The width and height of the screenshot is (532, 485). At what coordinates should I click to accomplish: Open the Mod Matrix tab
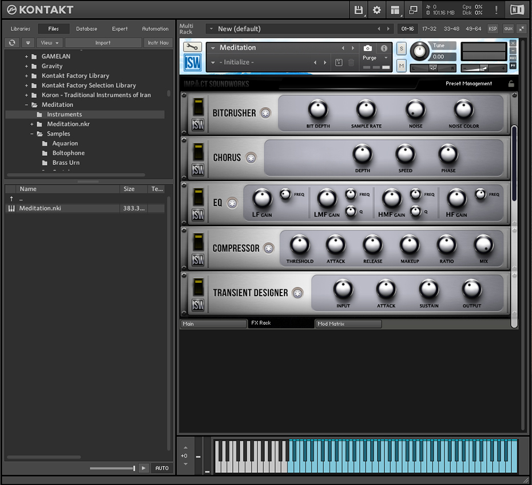(x=348, y=324)
